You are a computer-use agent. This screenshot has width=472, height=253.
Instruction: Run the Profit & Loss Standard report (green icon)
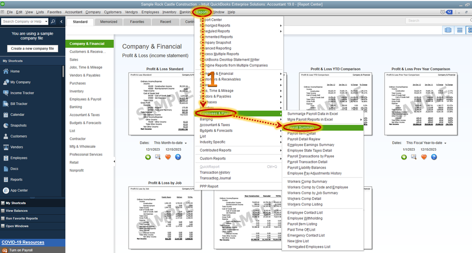click(x=148, y=157)
